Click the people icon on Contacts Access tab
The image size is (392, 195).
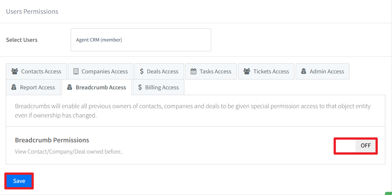pos(15,71)
